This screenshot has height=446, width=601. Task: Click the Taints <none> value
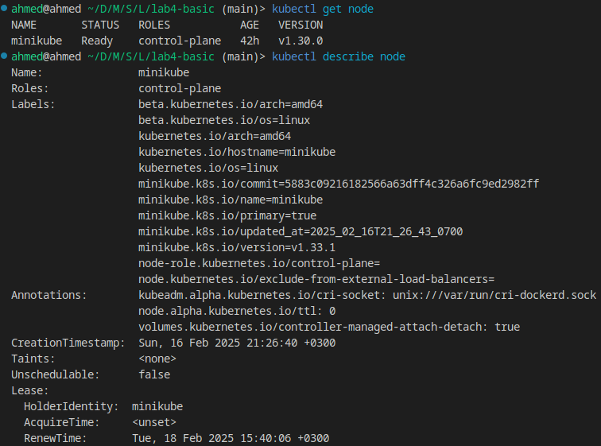pos(157,359)
